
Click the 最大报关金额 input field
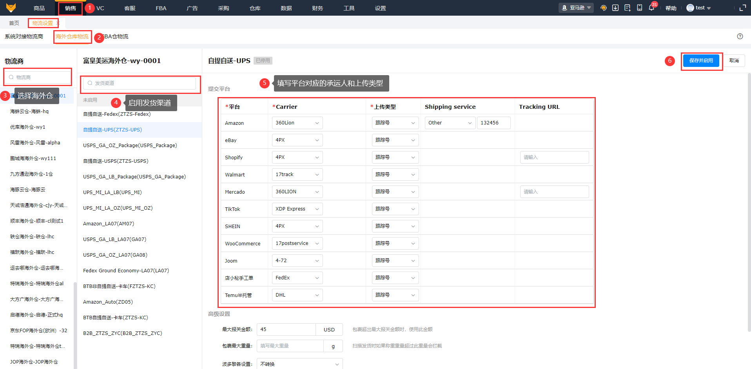click(x=286, y=329)
